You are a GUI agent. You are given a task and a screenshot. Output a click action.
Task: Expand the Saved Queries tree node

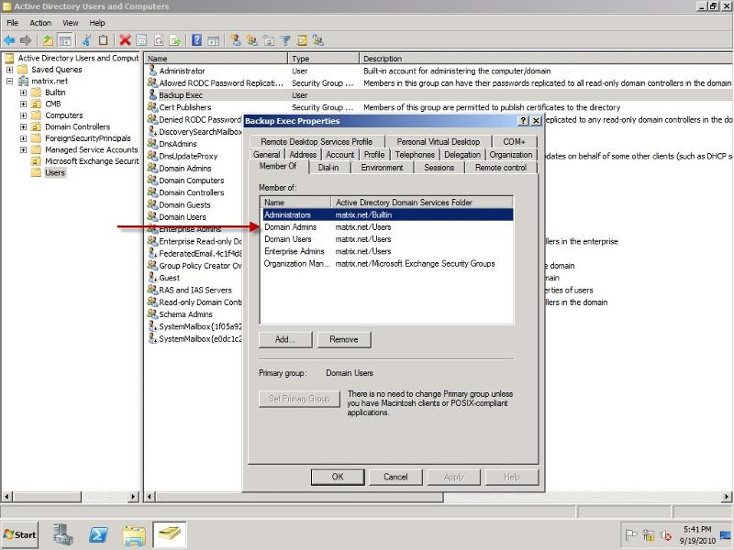click(9, 70)
